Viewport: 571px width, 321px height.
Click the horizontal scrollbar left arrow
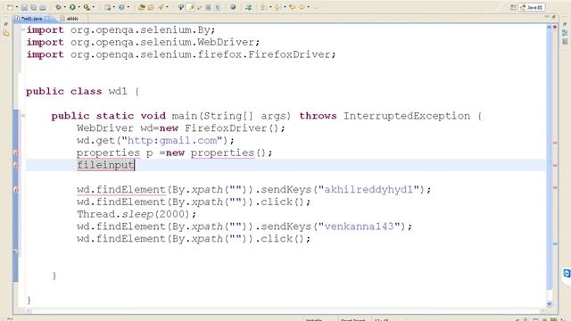tap(29, 311)
